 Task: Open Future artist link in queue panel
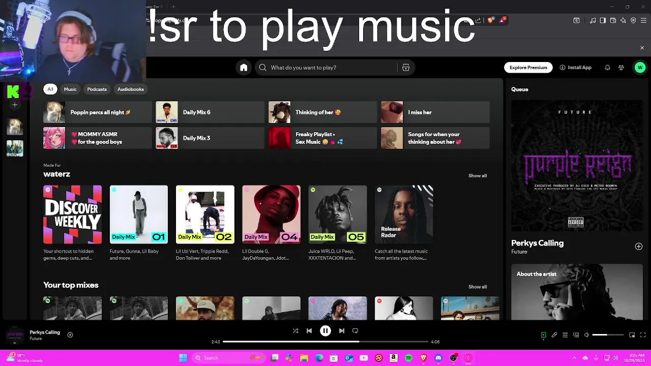point(519,252)
